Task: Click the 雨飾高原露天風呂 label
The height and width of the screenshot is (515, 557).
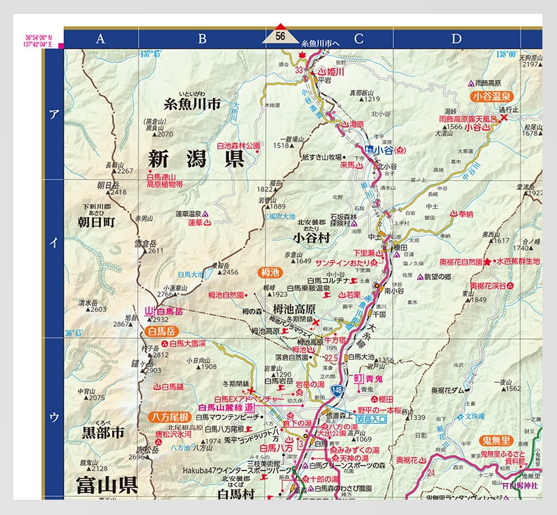Action: coord(469,119)
